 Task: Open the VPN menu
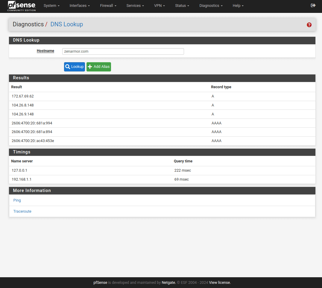pos(160,6)
